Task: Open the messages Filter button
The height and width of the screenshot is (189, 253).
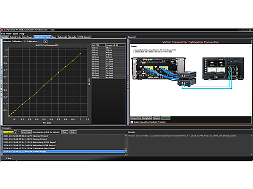Action: [x=65, y=132]
